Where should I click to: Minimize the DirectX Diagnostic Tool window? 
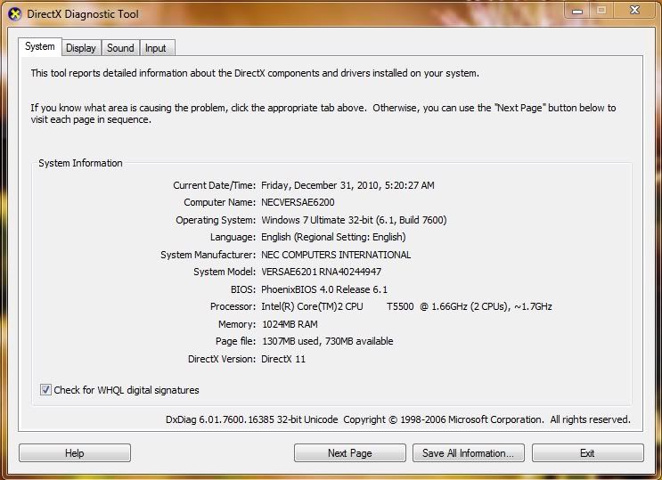(x=577, y=10)
